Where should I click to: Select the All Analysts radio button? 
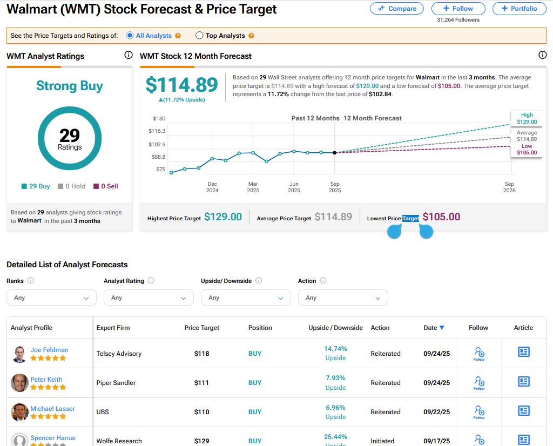[130, 36]
